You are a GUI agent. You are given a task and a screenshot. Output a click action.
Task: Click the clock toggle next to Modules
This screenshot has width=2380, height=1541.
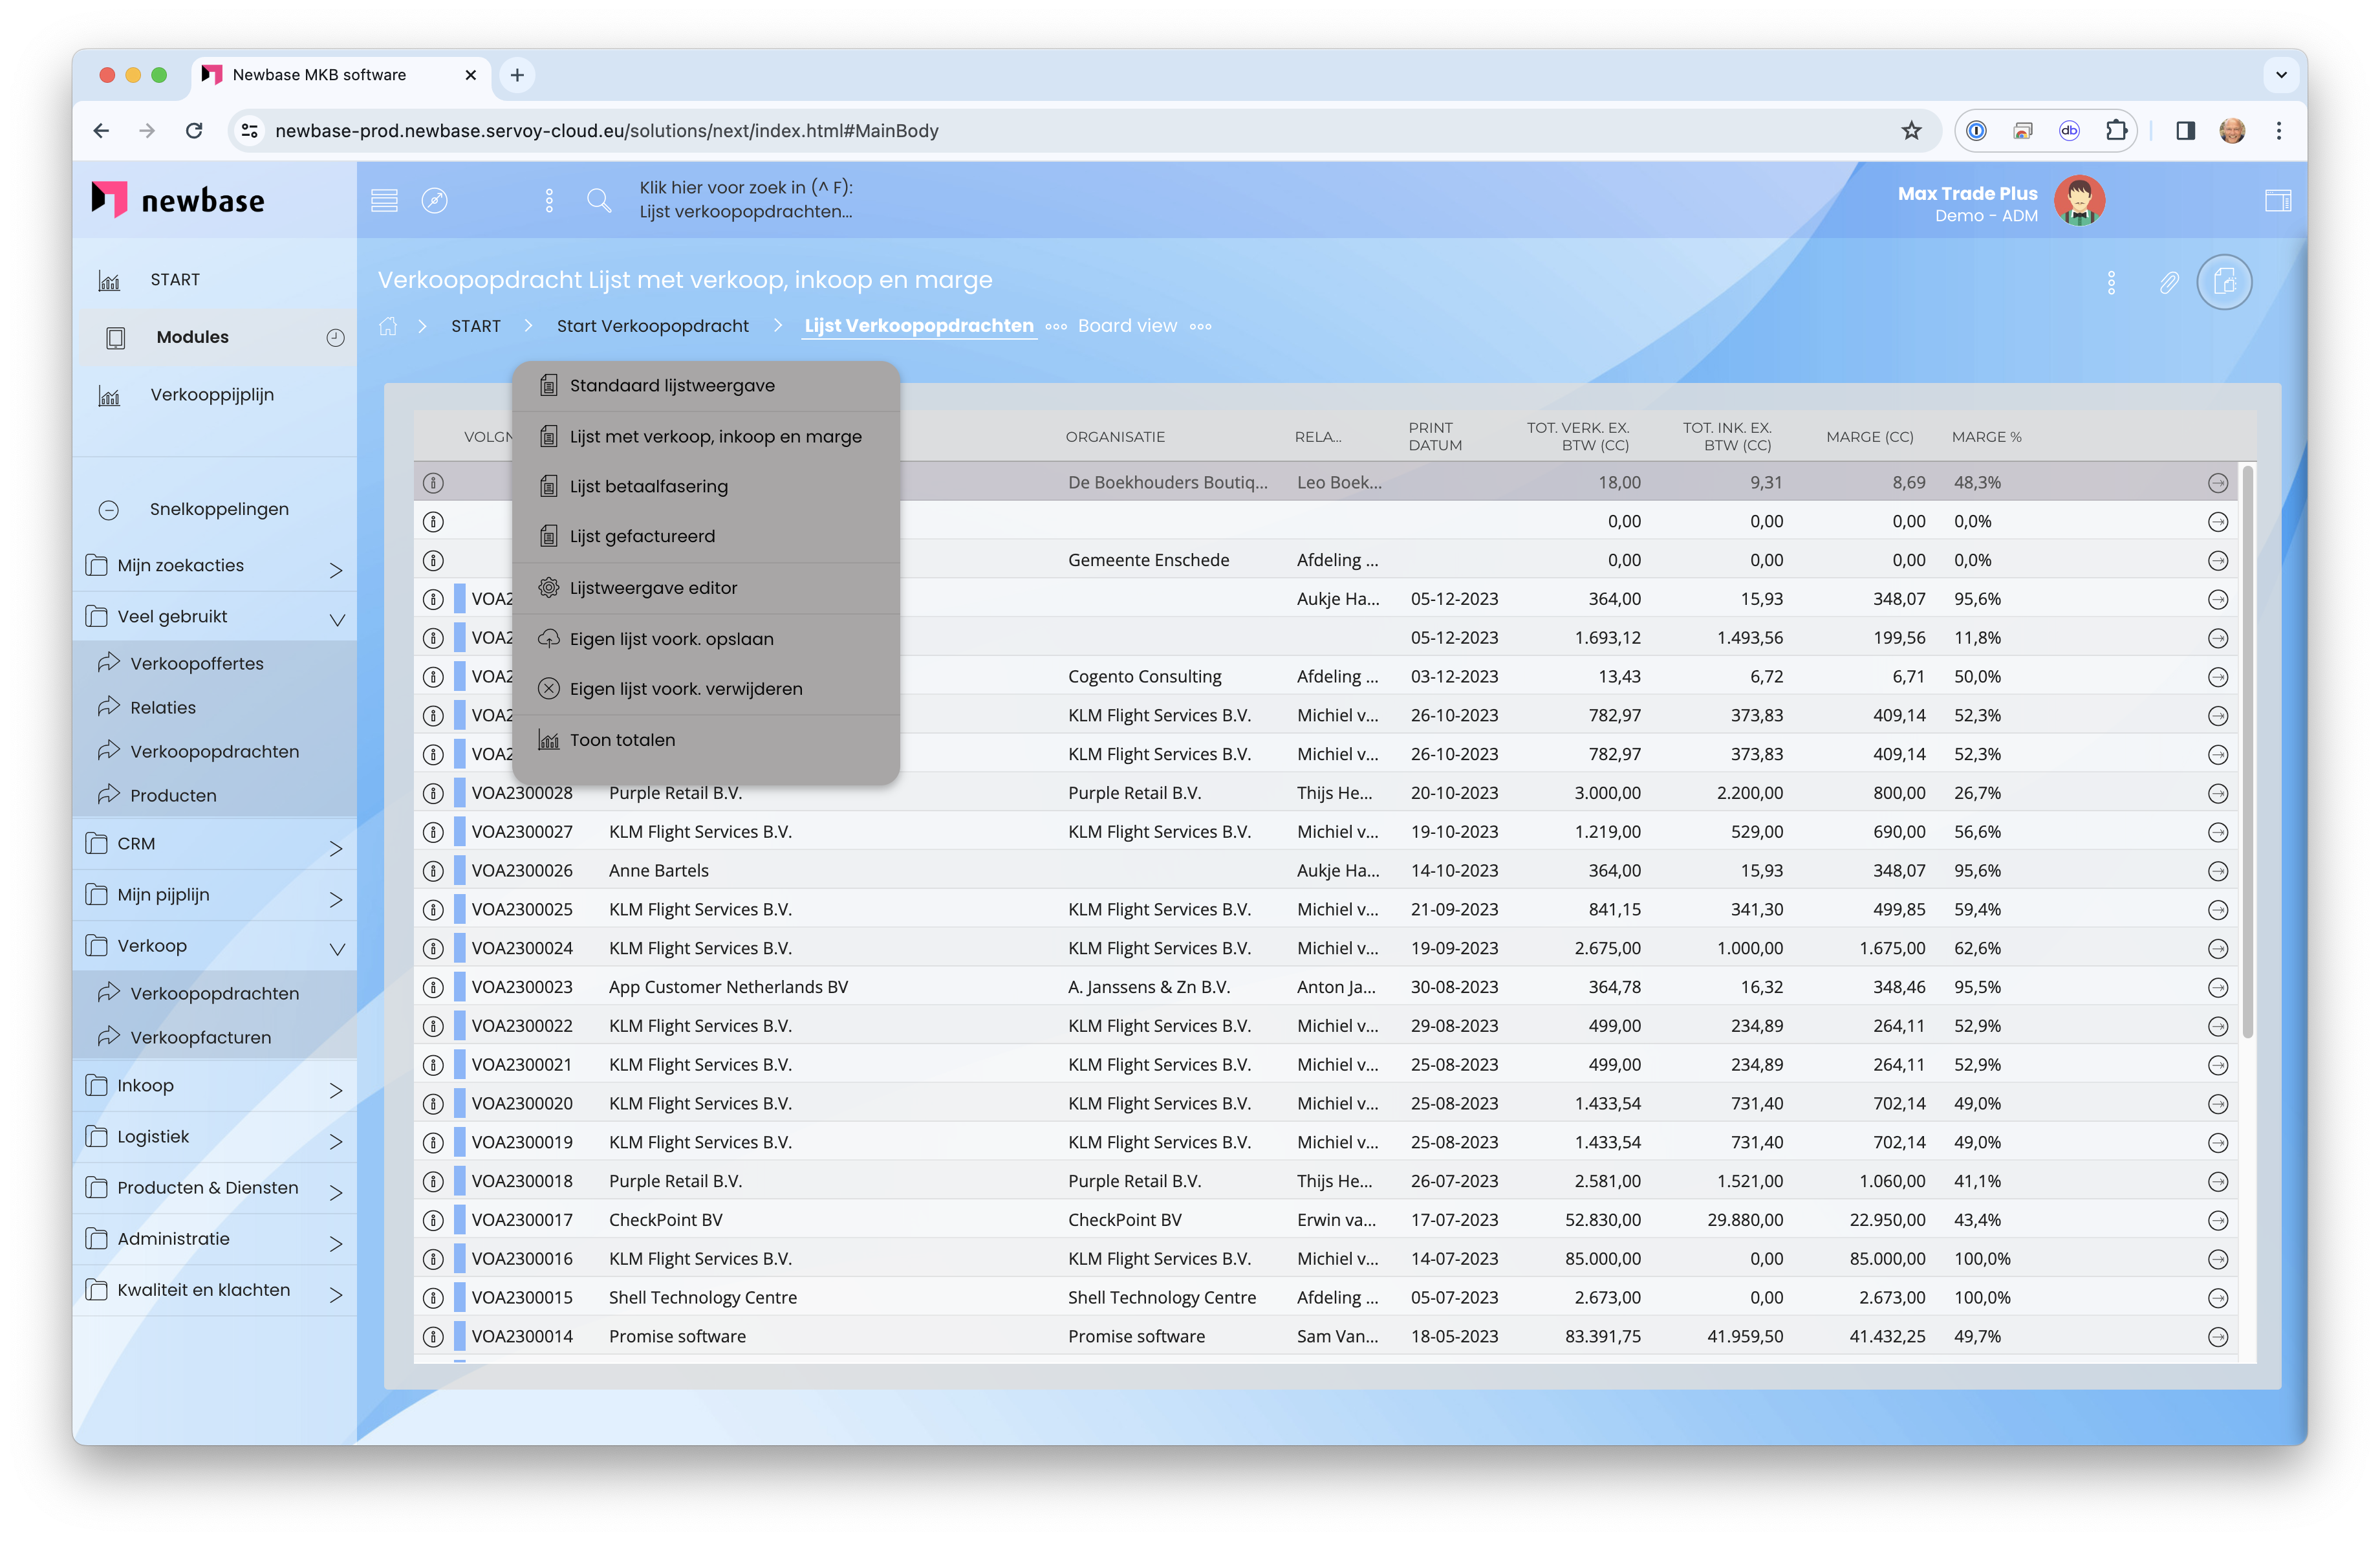335,338
